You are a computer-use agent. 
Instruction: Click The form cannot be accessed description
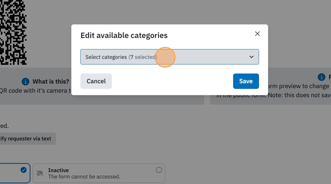[x=84, y=177]
